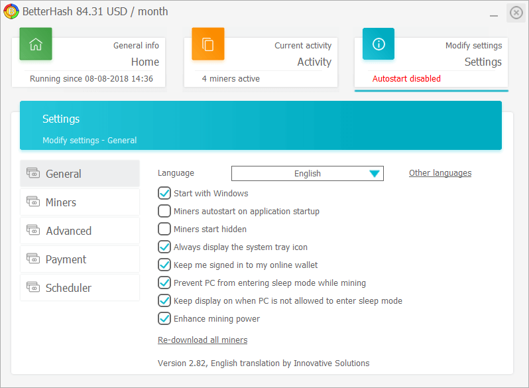Click the English language combo box

(x=308, y=174)
